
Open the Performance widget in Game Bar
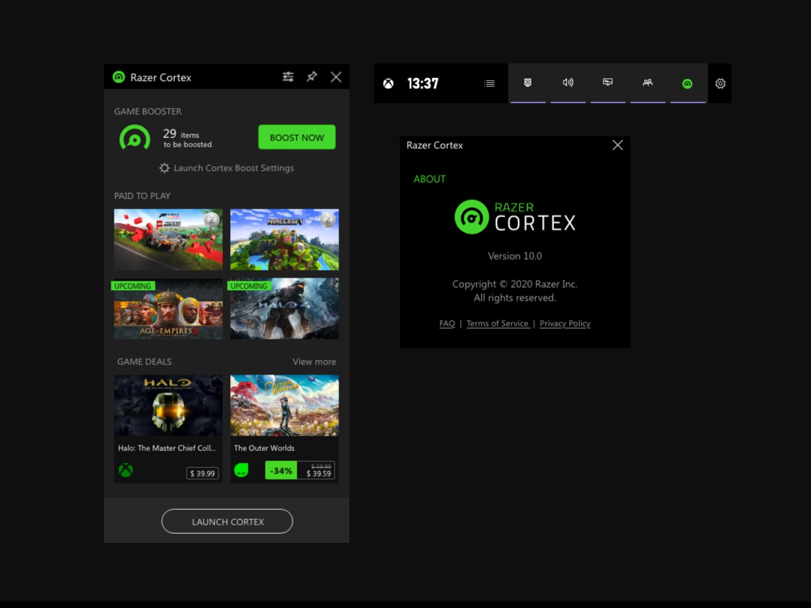(x=608, y=83)
